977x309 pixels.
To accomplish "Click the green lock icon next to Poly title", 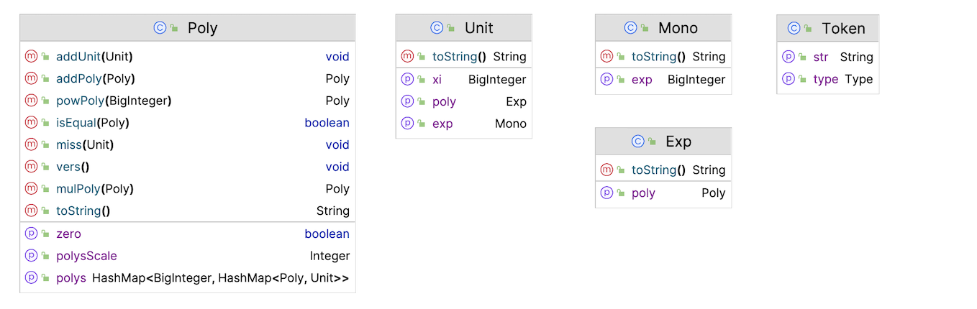I will point(174,29).
